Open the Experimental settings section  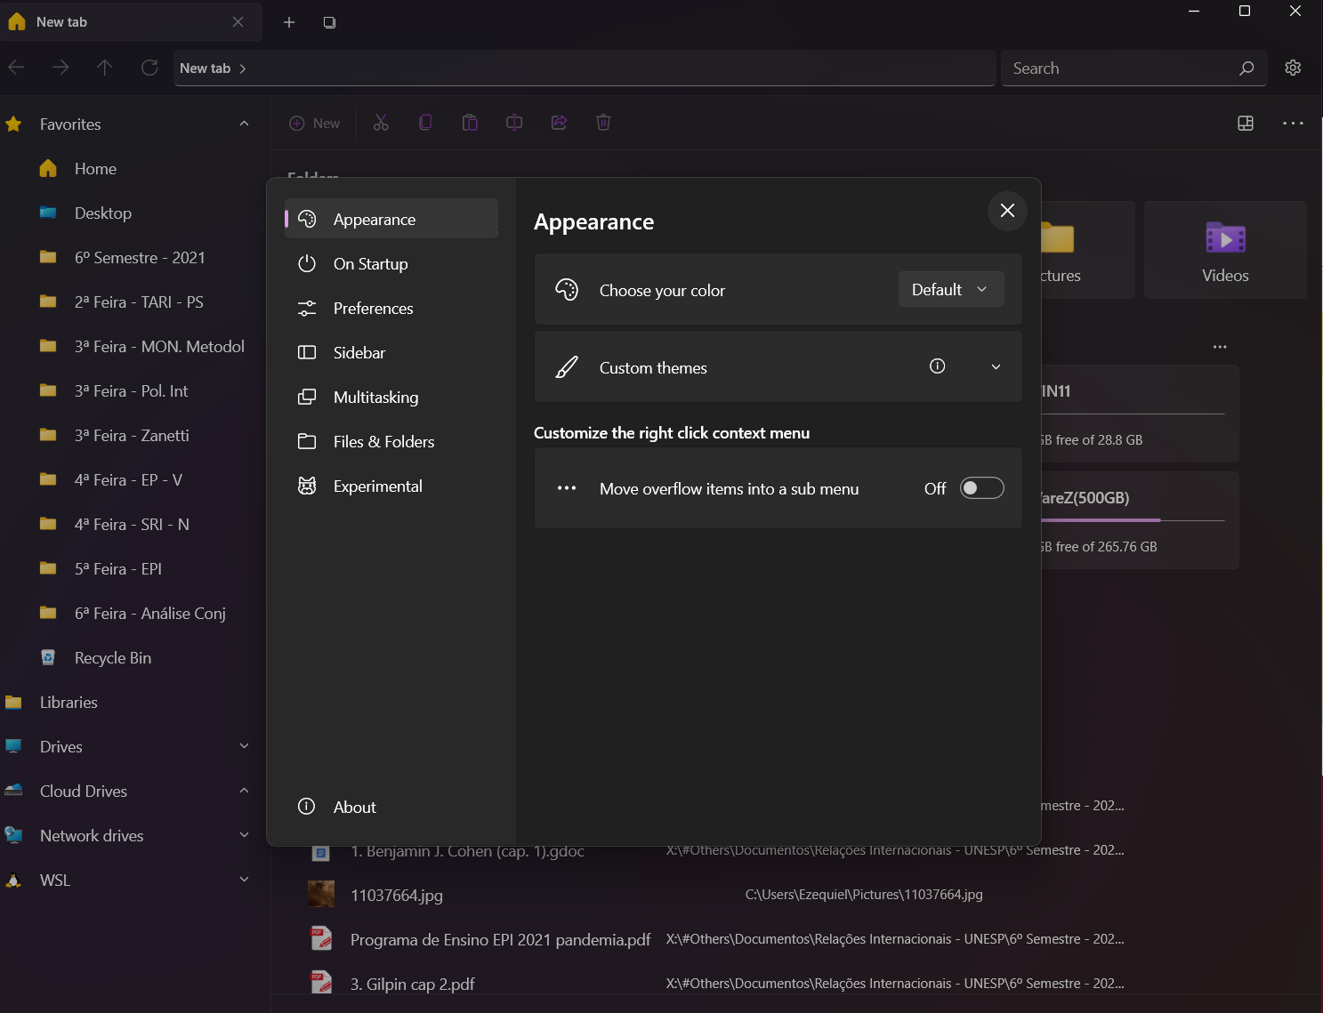(x=377, y=486)
